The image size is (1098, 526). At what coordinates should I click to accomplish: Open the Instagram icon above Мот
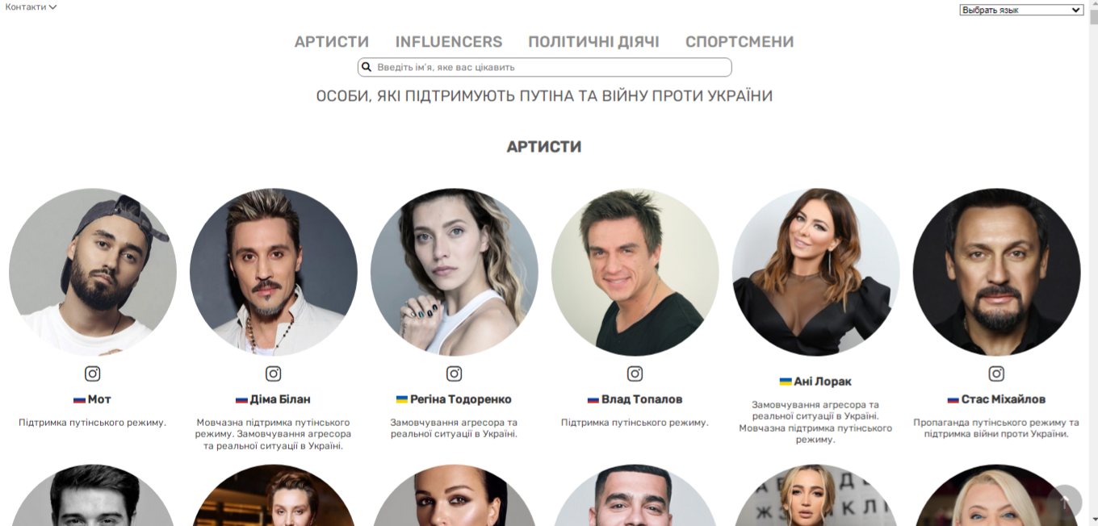tap(93, 374)
